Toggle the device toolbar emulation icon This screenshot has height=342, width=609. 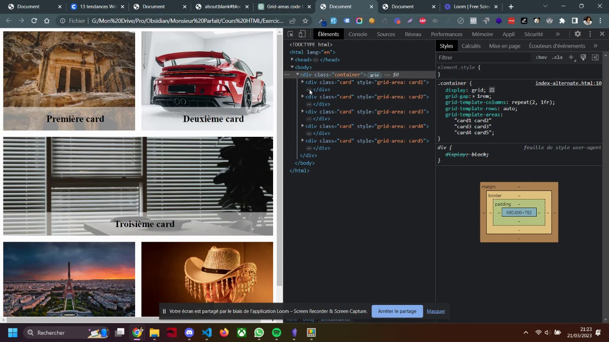click(302, 34)
